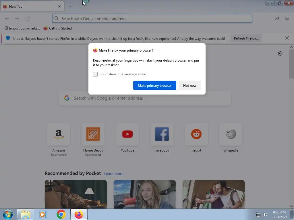The height and width of the screenshot is (220, 294).
Task: Click the Learn more Pocket link
Action: (114, 174)
